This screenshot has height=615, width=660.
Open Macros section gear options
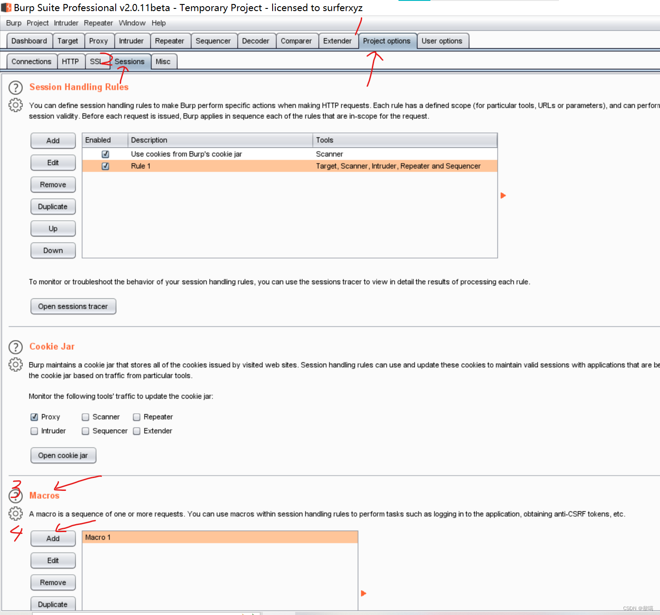[x=16, y=513]
